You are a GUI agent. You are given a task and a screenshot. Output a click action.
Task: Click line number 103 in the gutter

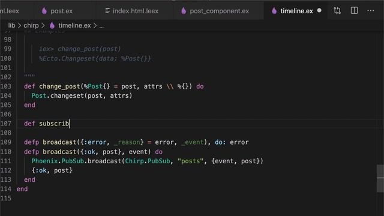[x=6, y=86]
